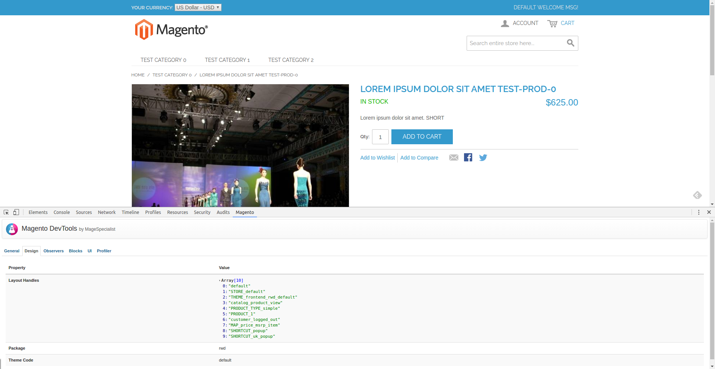The height and width of the screenshot is (369, 715).
Task: Open Test Category 2 menu
Action: click(291, 60)
